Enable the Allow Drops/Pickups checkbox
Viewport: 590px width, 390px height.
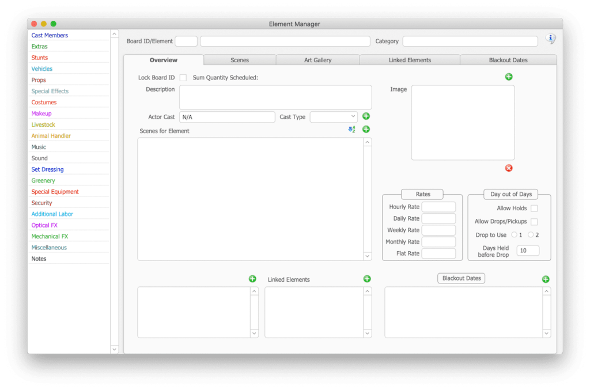click(x=534, y=222)
